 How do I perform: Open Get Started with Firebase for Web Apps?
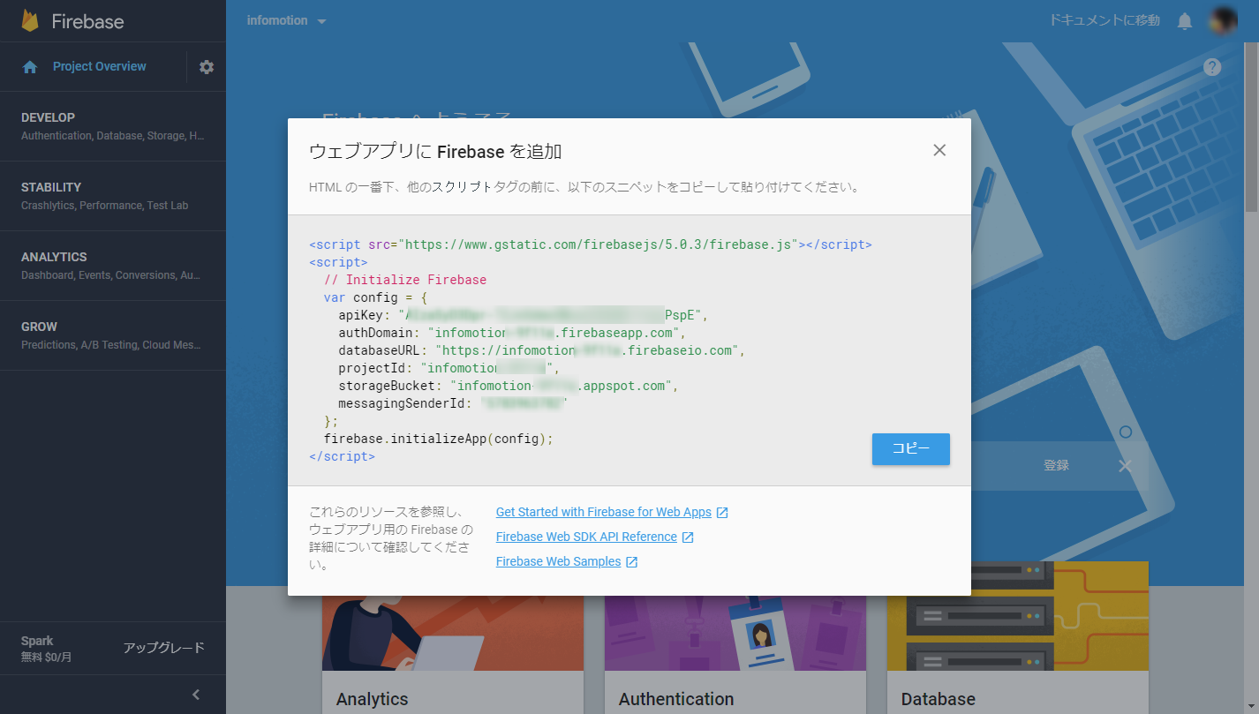[x=604, y=511]
